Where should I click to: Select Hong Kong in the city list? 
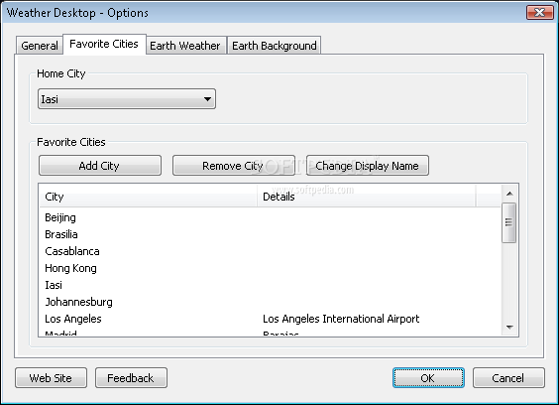(x=70, y=268)
